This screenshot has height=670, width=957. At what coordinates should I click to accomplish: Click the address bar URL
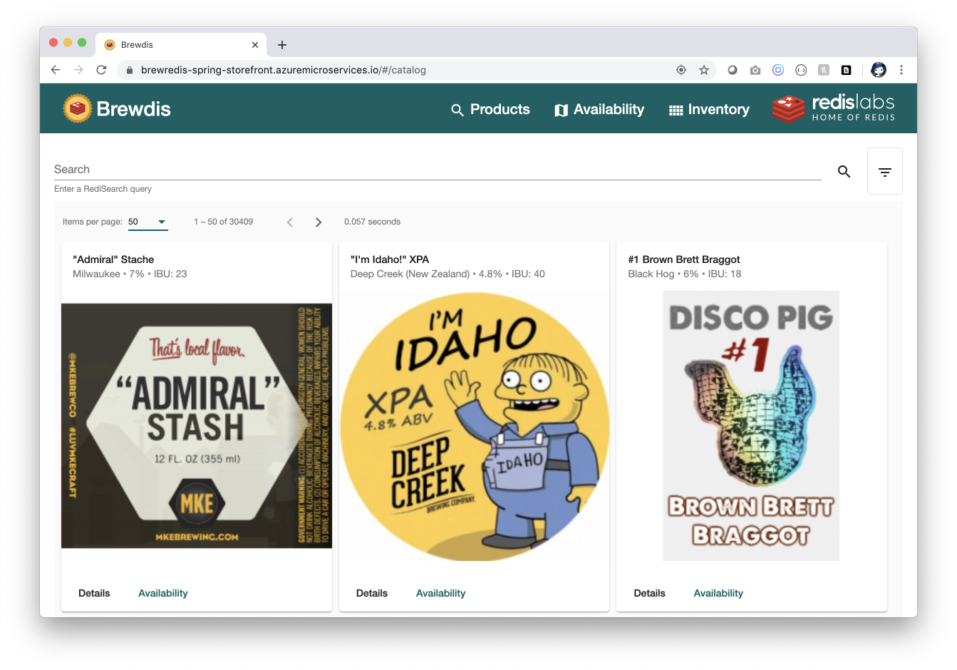(284, 70)
